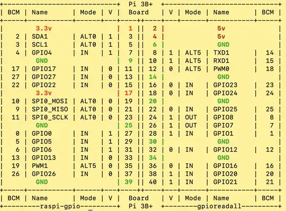Click the V value in the GPIO21 row
The width and height of the screenshot is (286, 211).
171,182
